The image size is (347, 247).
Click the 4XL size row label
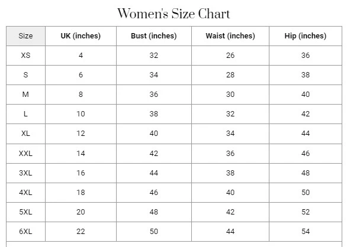[25, 193]
